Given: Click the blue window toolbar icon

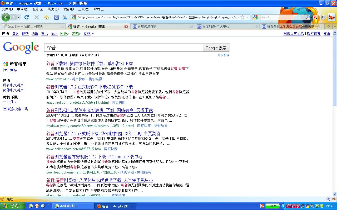Looking at the screenshot, I should 56,17.
